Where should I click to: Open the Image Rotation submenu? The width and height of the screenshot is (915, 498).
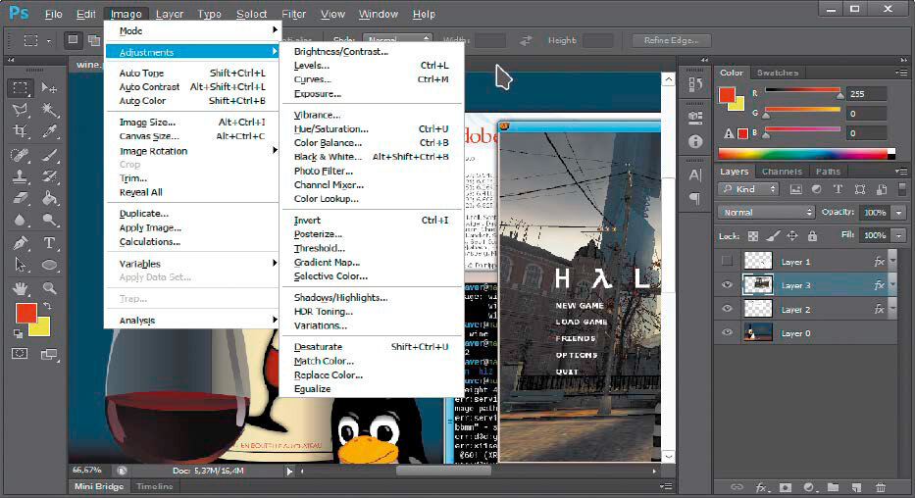192,151
